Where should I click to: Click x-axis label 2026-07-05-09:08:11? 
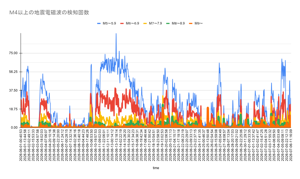282,145
